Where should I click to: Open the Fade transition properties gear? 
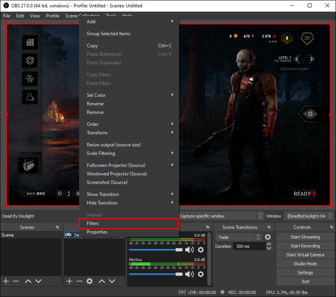pyautogui.click(x=268, y=237)
